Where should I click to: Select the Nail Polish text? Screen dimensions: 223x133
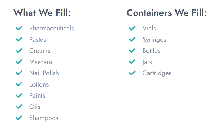44,73
